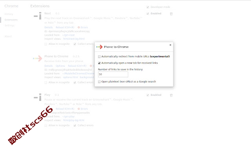Click the Play extension icon
251x157 pixels.
(x=38, y=97)
